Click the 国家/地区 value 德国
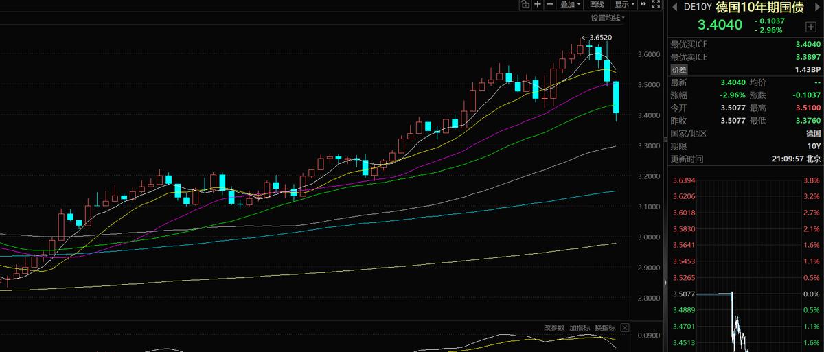 (x=813, y=134)
